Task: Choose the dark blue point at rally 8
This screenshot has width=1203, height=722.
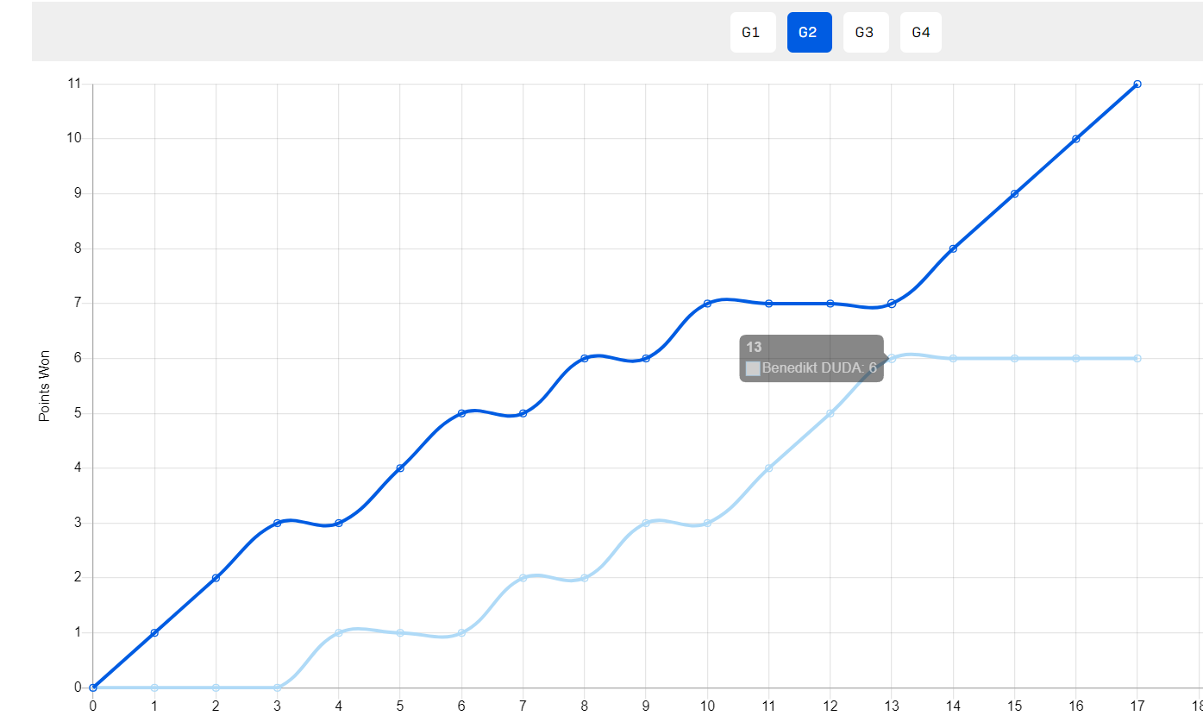Action: pyautogui.click(x=584, y=358)
